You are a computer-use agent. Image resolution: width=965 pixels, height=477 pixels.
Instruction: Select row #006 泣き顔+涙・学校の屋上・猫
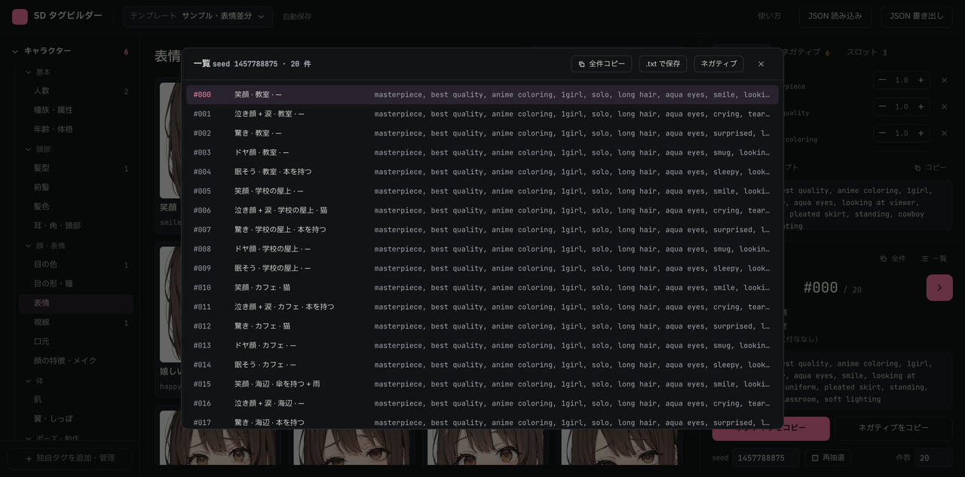[482, 210]
